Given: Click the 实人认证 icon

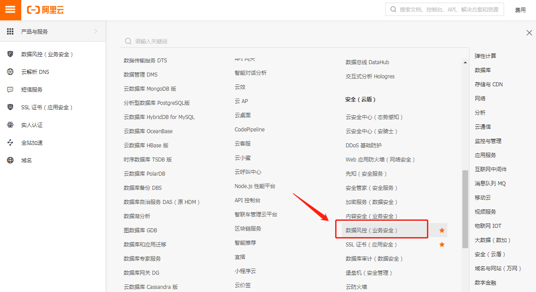Looking at the screenshot, I should [x=10, y=125].
